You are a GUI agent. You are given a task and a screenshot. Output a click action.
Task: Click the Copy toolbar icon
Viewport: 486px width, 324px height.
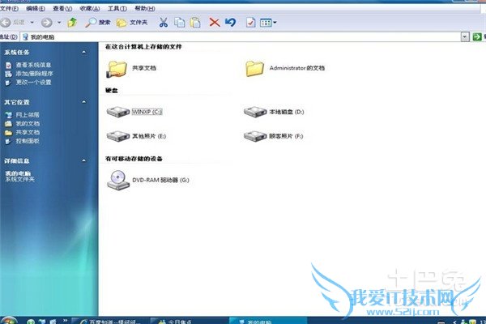click(180, 23)
